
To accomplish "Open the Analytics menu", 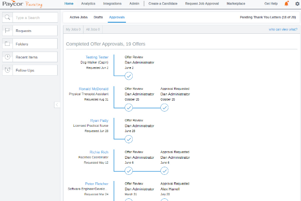I will point(88,4).
